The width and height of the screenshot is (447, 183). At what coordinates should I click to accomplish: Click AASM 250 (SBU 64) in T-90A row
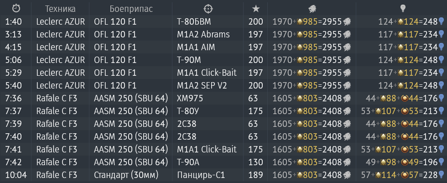pyautogui.click(x=131, y=162)
